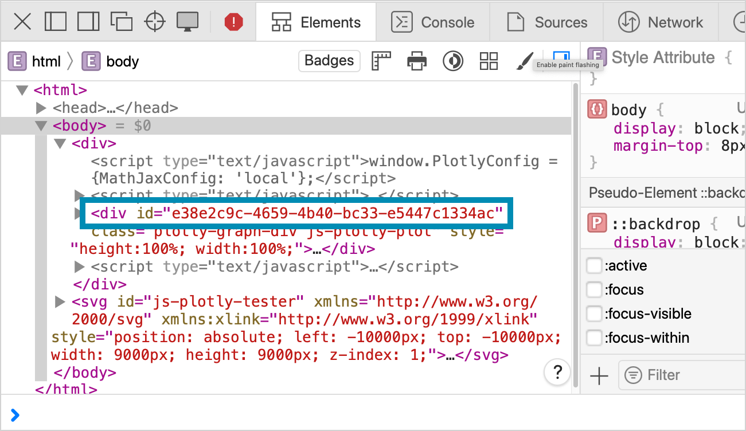Click the margin-top property
Image resolution: width=746 pixels, height=431 pixels.
[679, 146]
